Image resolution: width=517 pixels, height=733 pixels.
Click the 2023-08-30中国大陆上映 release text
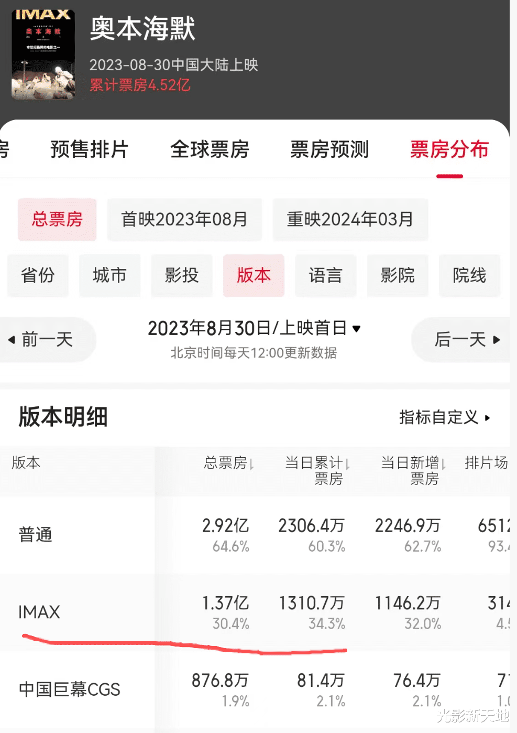pos(174,65)
